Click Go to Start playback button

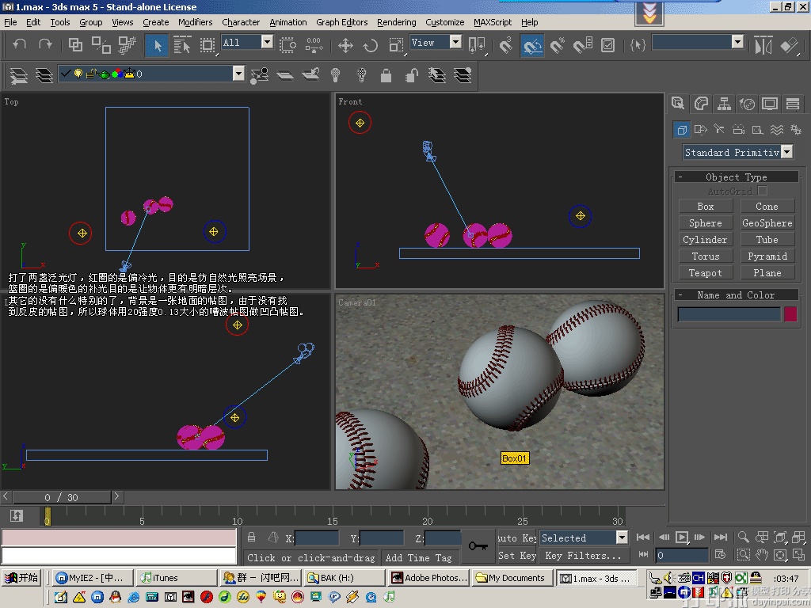coord(643,538)
